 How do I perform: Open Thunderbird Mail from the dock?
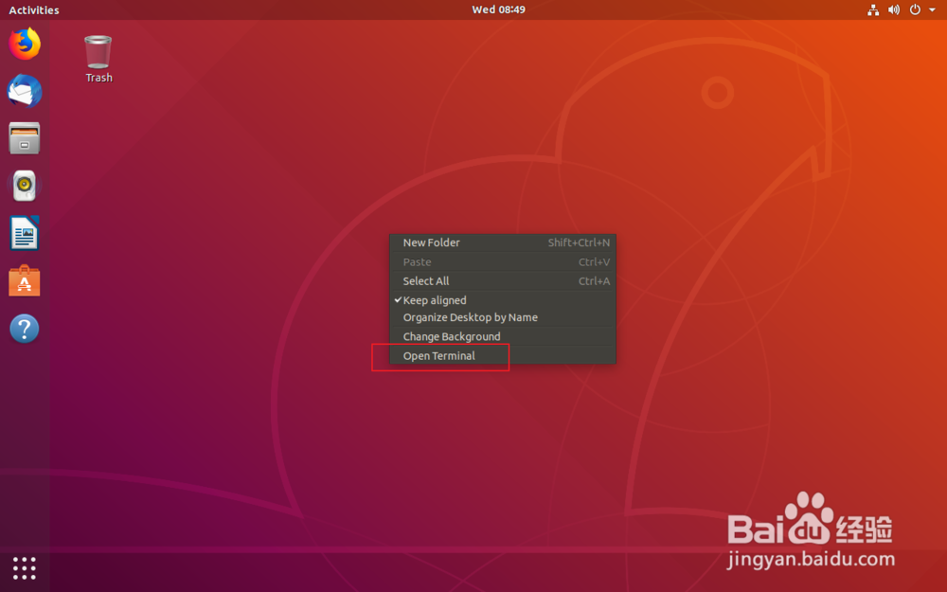[25, 91]
